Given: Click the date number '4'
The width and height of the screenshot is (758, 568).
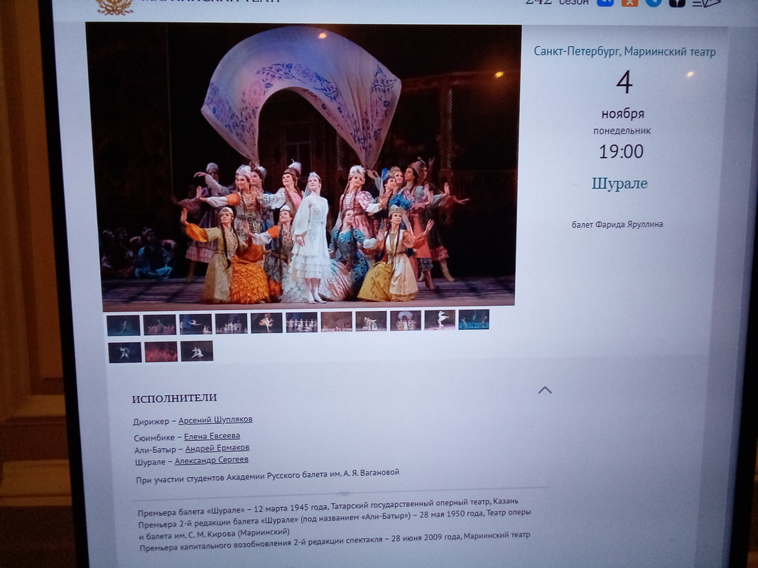Looking at the screenshot, I should (x=624, y=82).
